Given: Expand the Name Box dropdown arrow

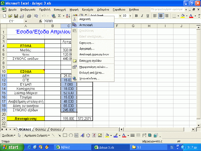Looking at the screenshot, I should (26, 21).
